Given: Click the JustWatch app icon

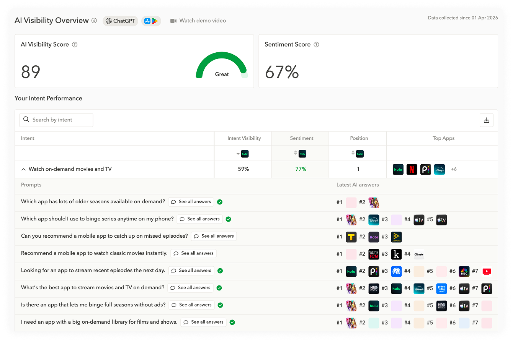Looking at the screenshot, I should pos(396,237).
